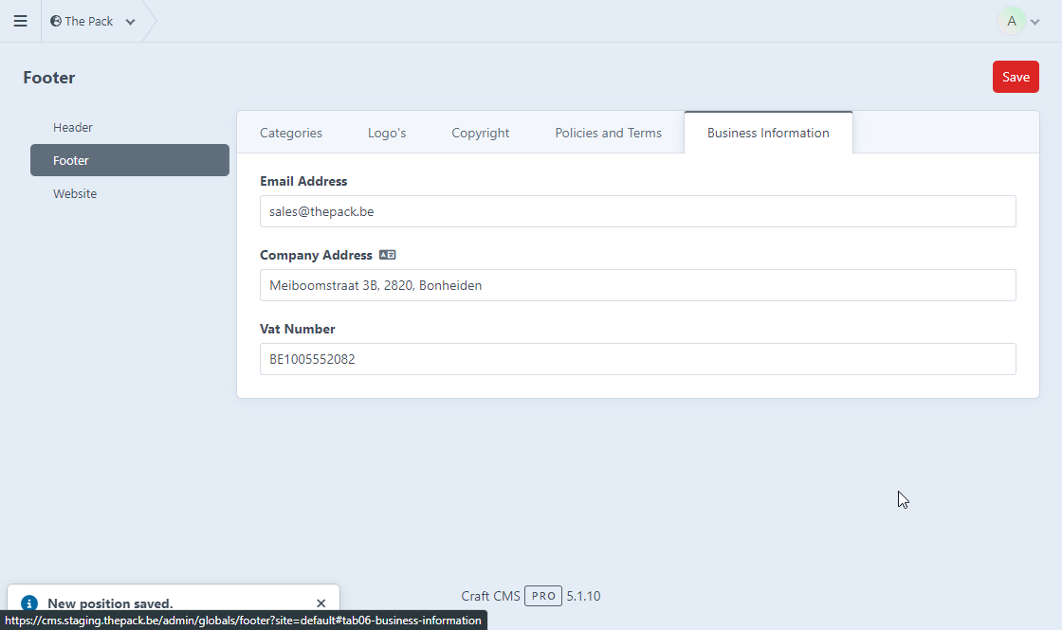Select the Vat Number text field
This screenshot has height=630, width=1062.
point(637,359)
